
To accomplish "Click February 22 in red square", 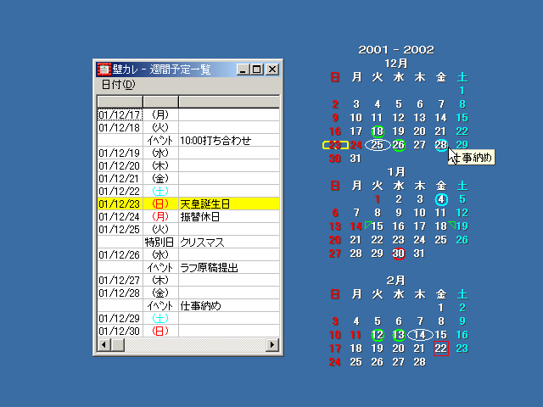I will tap(441, 348).
